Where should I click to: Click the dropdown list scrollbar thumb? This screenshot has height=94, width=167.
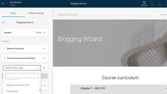click(40, 90)
